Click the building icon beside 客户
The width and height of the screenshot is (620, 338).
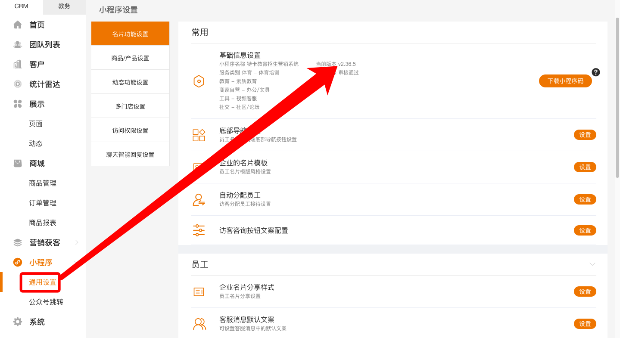(x=18, y=65)
